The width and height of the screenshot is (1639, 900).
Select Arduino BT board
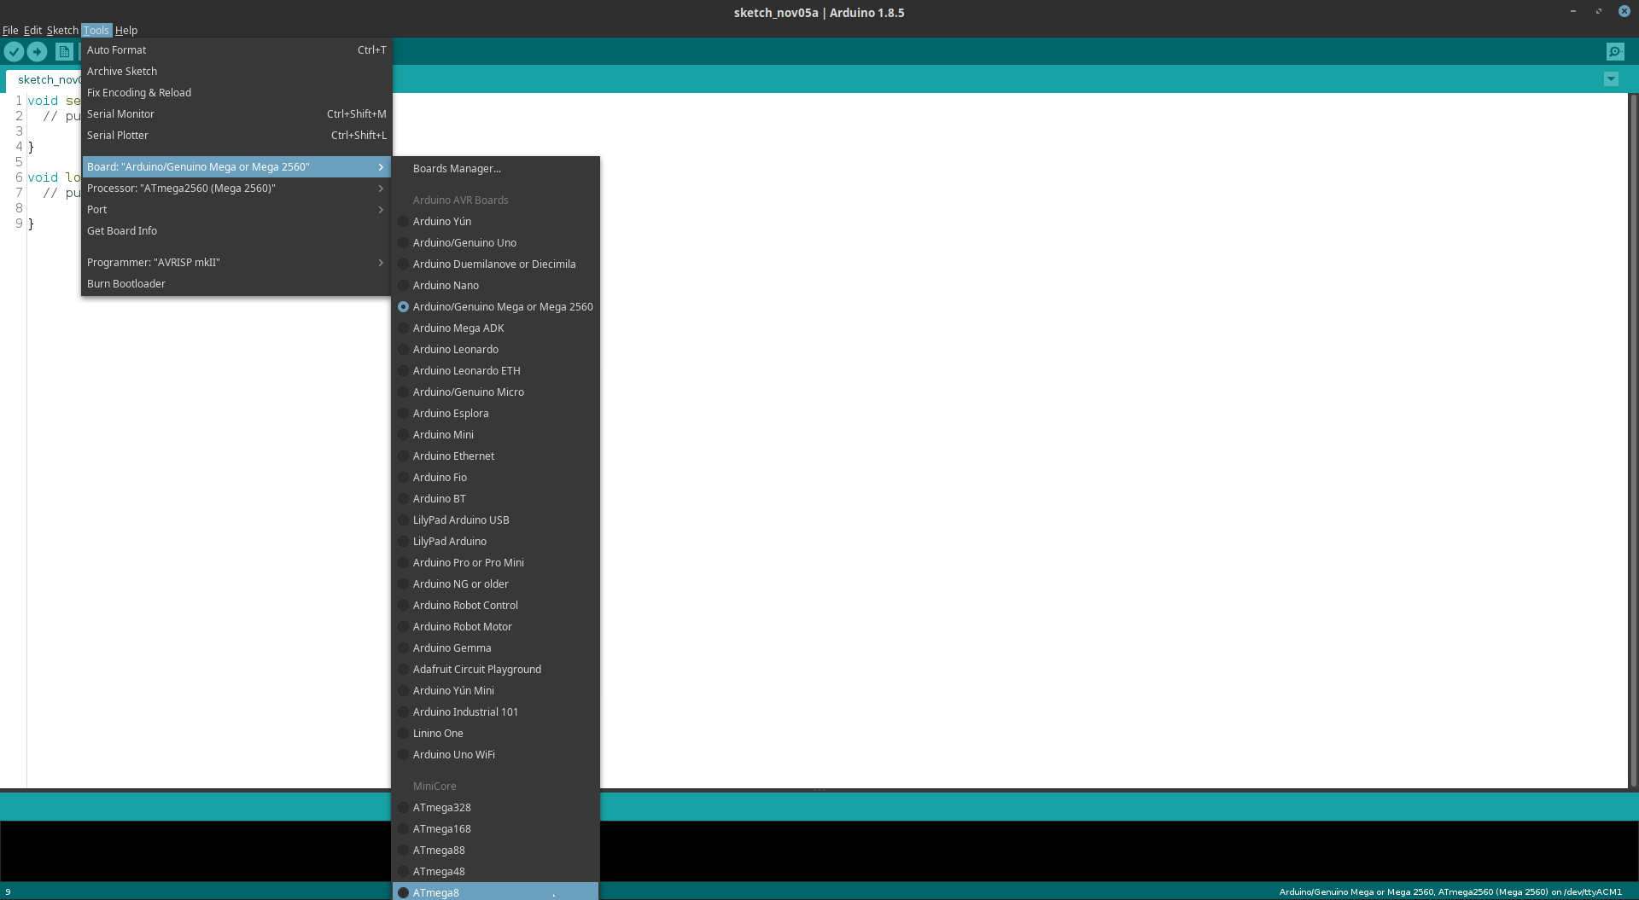(496, 499)
